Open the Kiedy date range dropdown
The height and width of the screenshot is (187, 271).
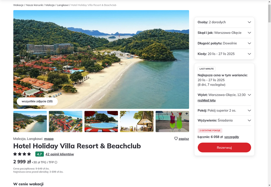[x=224, y=54]
